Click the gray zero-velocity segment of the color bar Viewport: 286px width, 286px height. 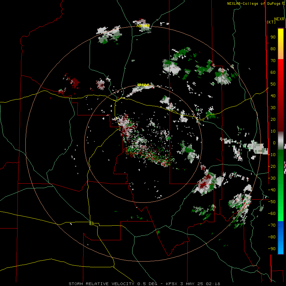(281, 140)
